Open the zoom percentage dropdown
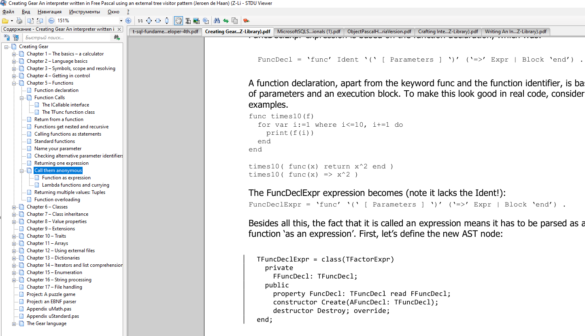585x336 pixels. pos(121,21)
